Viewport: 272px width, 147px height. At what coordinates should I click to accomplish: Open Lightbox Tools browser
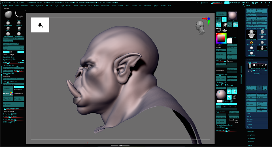tap(257, 26)
